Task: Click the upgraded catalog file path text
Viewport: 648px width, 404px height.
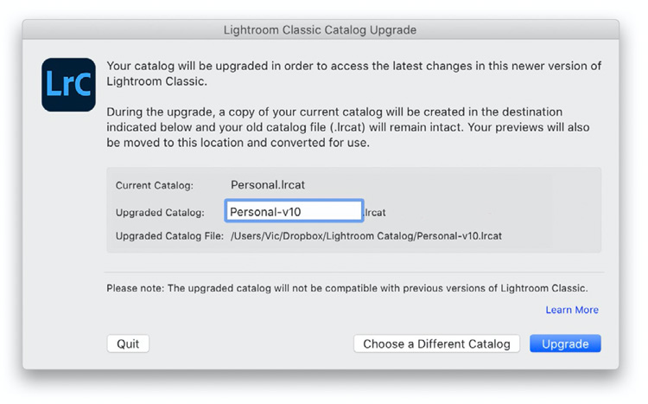Action: (x=366, y=236)
